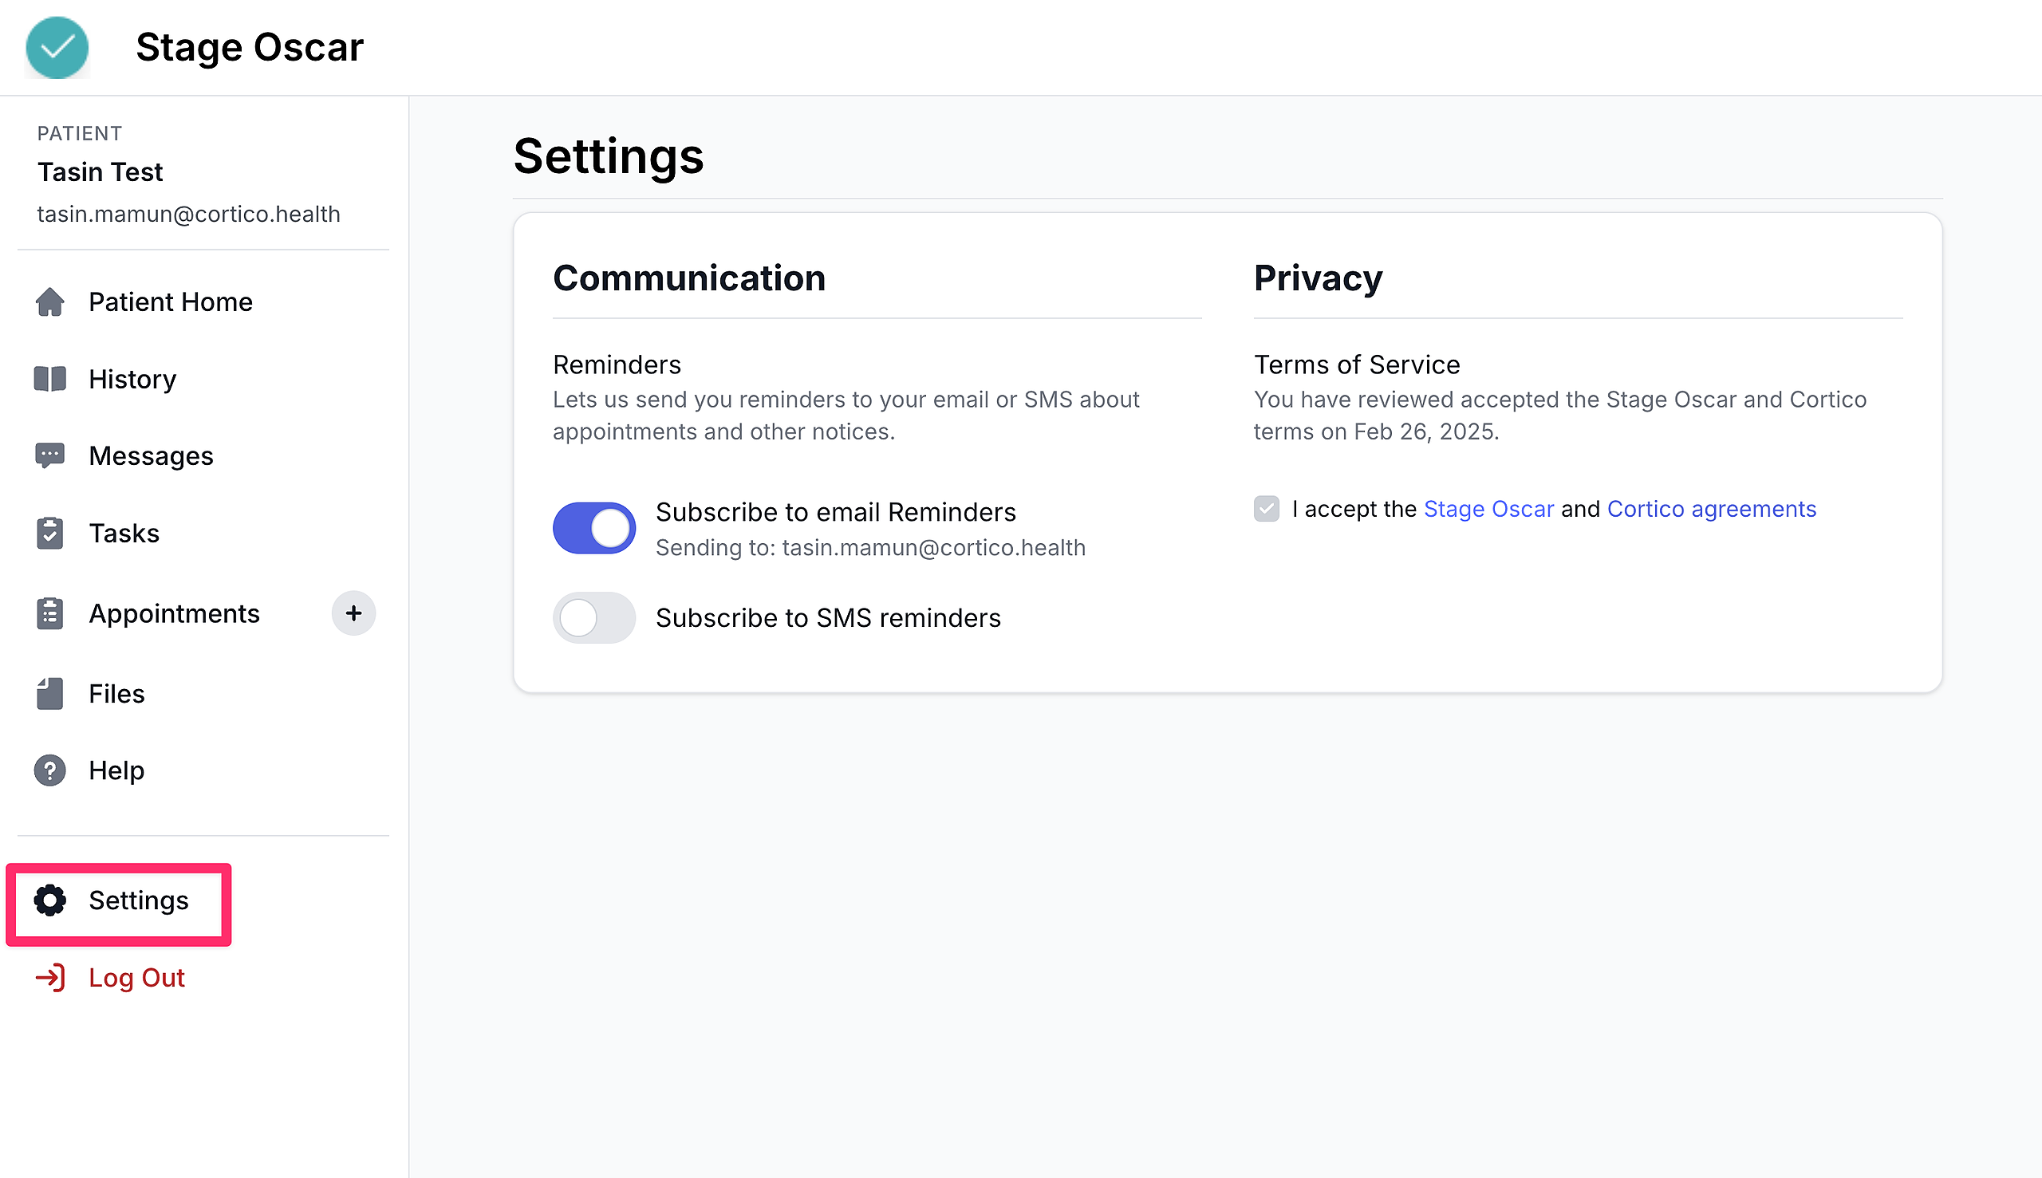Click the Log Out arrow icon

click(49, 977)
